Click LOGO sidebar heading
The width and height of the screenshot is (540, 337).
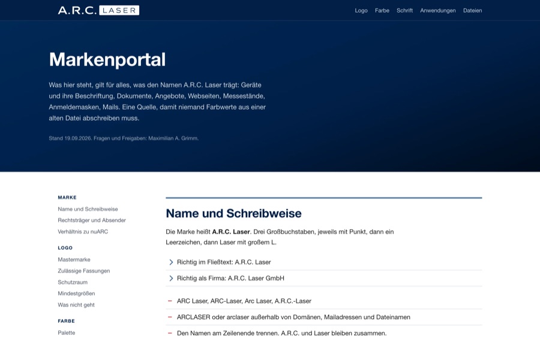tap(65, 248)
